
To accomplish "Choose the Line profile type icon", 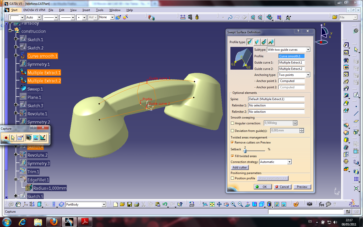I will click(x=257, y=42).
